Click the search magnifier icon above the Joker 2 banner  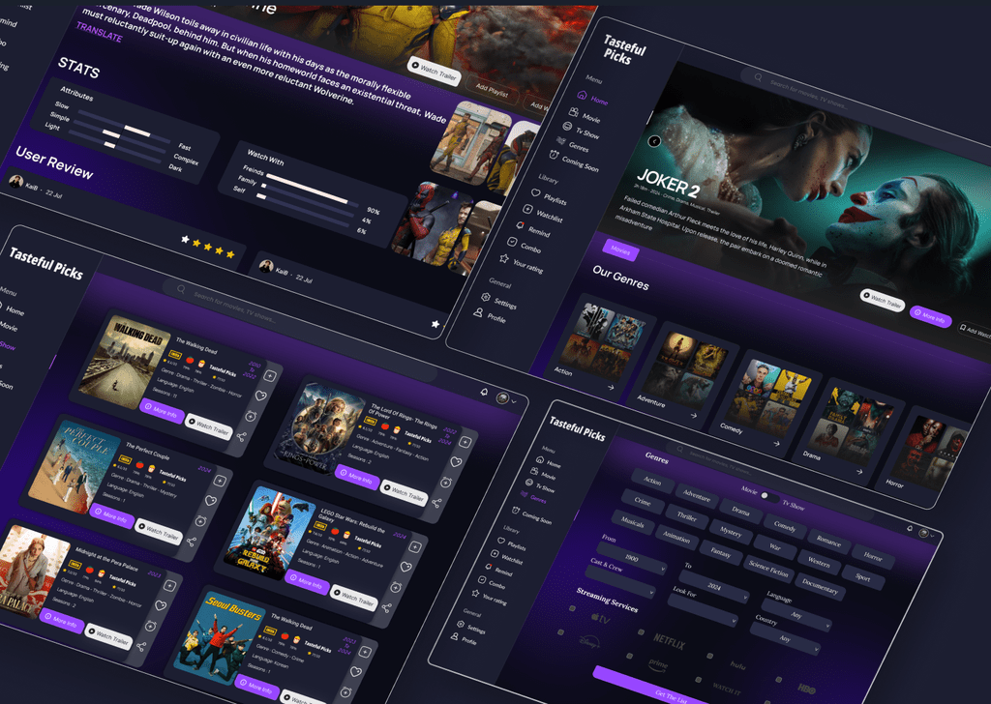coord(758,77)
